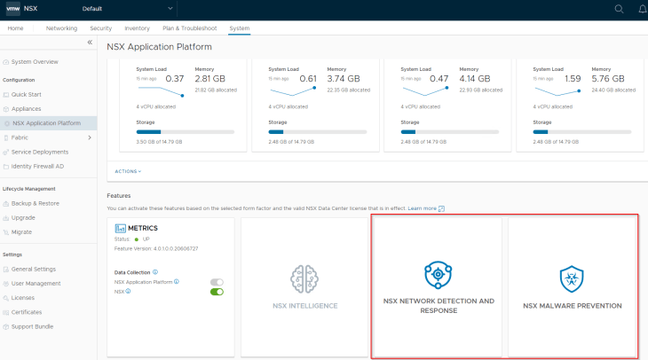This screenshot has height=360, width=648.
Task: Click the Backup & Restore icon
Action: pos(6,204)
